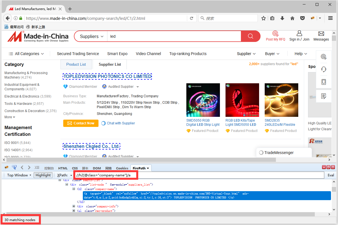Open the Firebug CSS tab
The width and height of the screenshot is (338, 225).
point(75,168)
